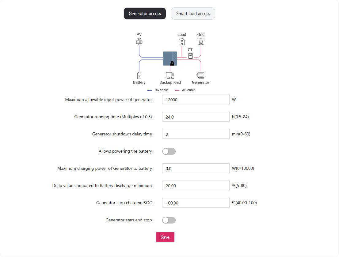Click the PV solar panel icon
The image size is (339, 257).
139,41
